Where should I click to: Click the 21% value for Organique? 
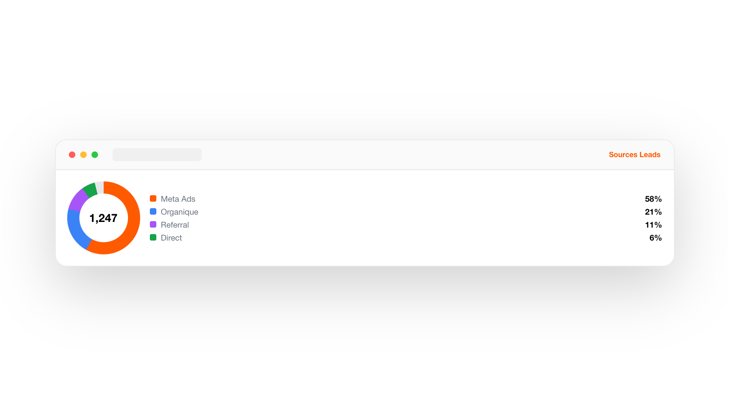click(x=653, y=212)
